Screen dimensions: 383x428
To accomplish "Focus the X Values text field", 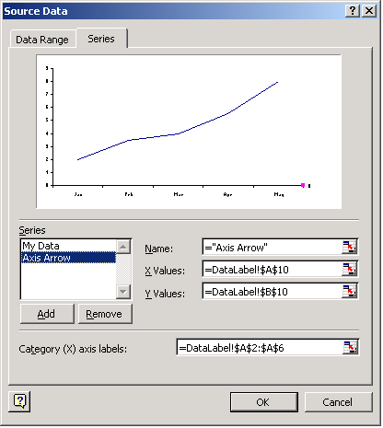I will pyautogui.click(x=273, y=270).
